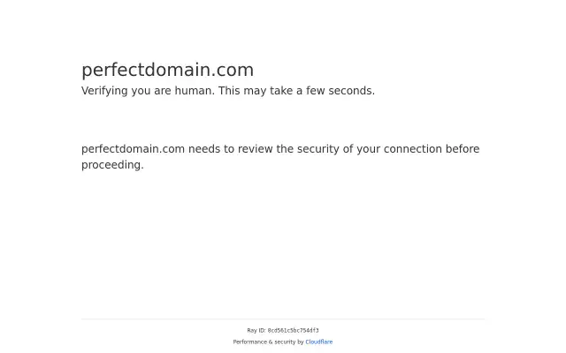Viewport: 566px width, 353px height.
Task: Click the word 'Verifying' in the subheading
Action: (x=104, y=91)
